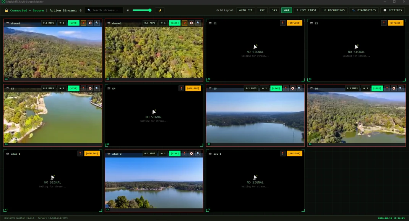Click the 0.1 MBPS readout on E3
The width and height of the screenshot is (409, 221).
49,88
